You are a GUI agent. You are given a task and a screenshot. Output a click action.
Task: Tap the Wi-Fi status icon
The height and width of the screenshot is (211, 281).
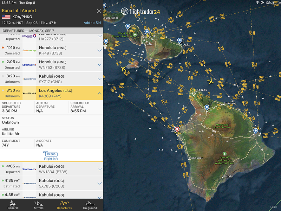257,3
